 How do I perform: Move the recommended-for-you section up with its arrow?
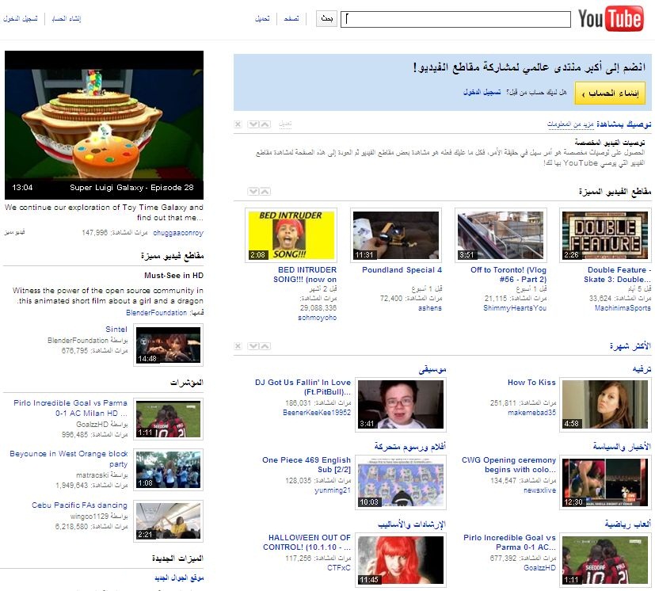click(x=265, y=124)
